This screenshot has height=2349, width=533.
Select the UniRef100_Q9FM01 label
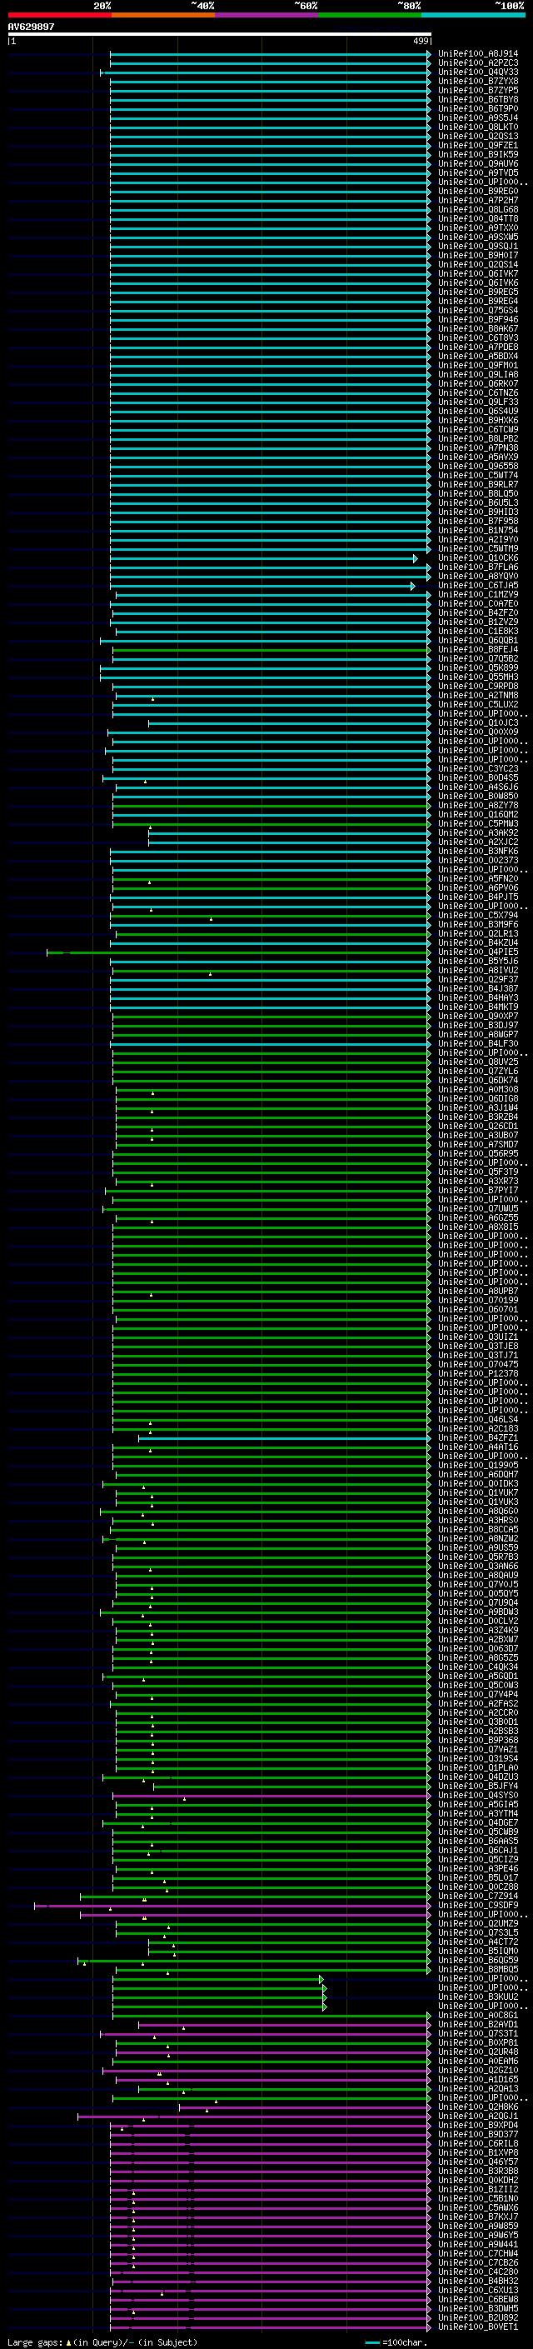click(477, 366)
